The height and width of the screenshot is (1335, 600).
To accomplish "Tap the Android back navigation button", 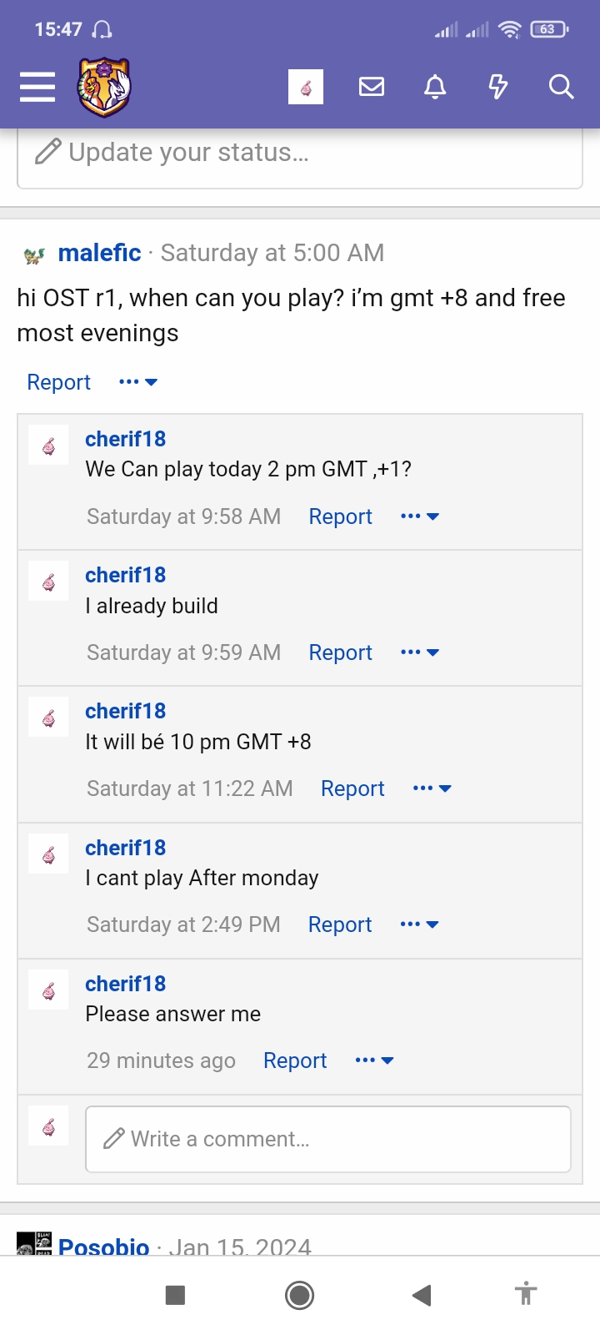I will coord(422,1295).
